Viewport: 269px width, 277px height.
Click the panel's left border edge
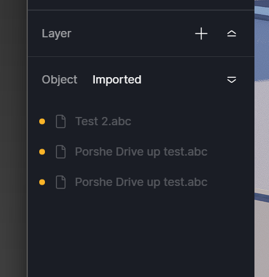click(27, 138)
